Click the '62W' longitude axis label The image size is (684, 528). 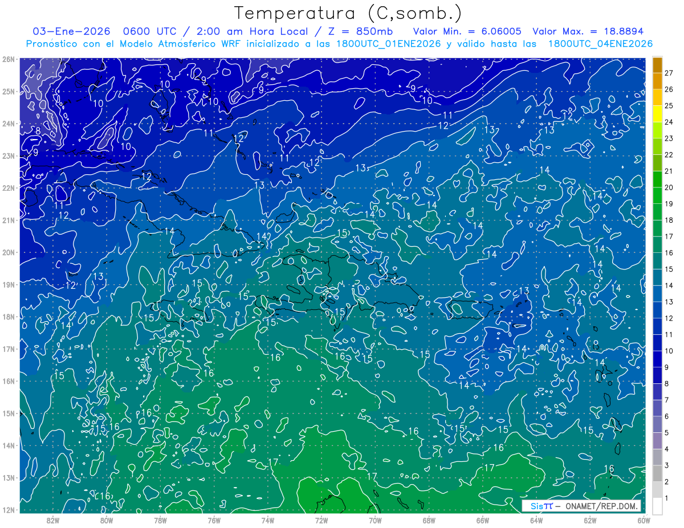[x=590, y=520]
